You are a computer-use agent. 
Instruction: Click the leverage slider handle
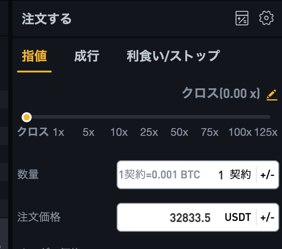point(27,117)
